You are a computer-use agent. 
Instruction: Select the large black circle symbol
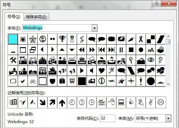coord(150,81)
